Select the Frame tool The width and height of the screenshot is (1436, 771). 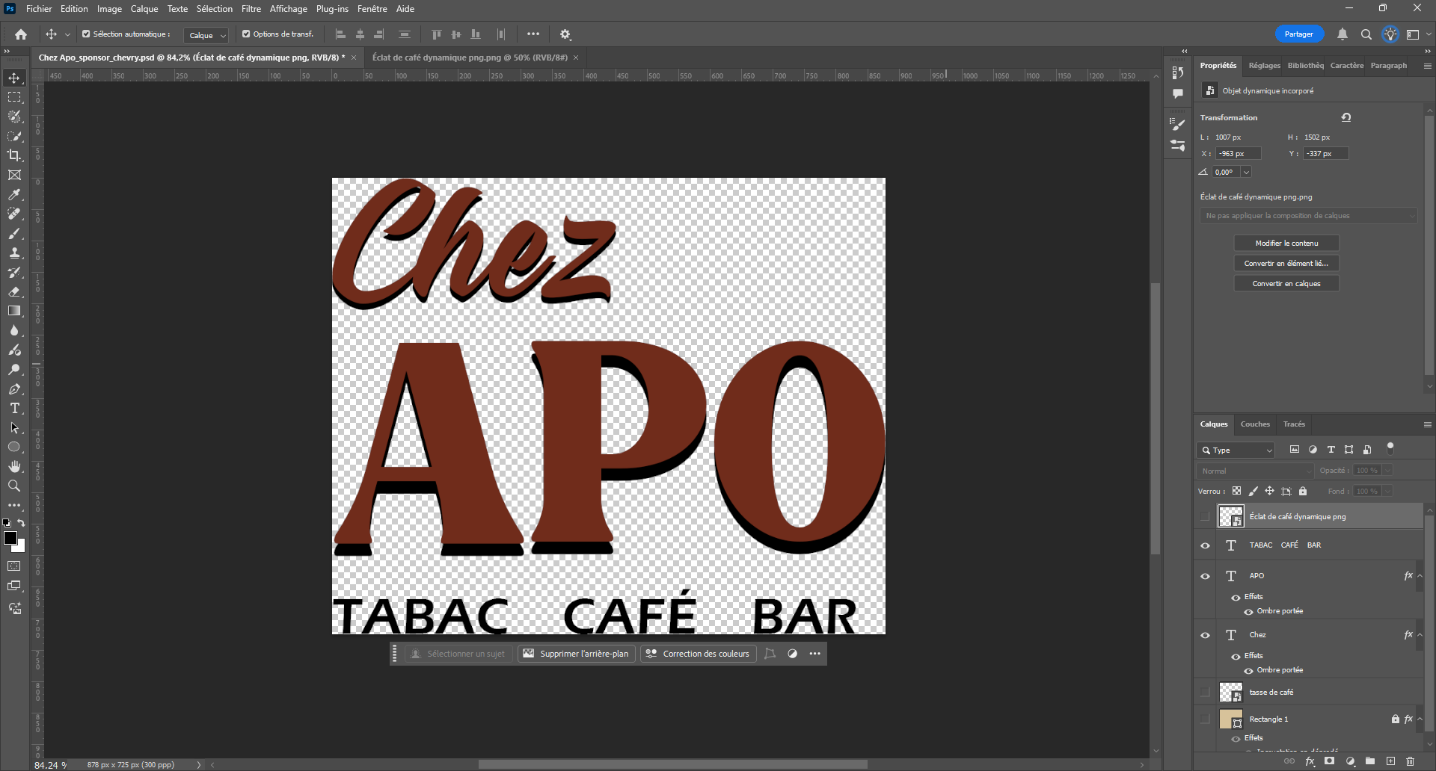14,175
